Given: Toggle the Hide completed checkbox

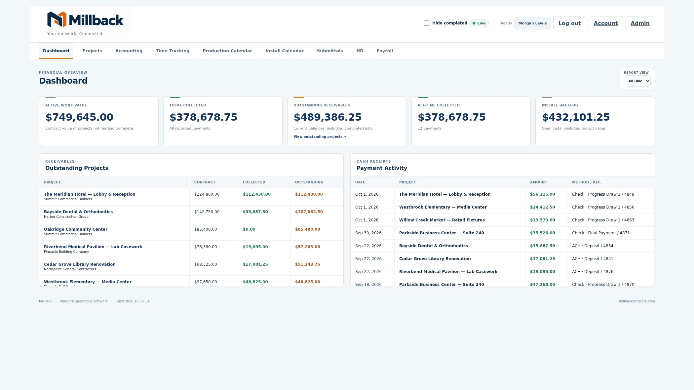Looking at the screenshot, I should (x=426, y=23).
